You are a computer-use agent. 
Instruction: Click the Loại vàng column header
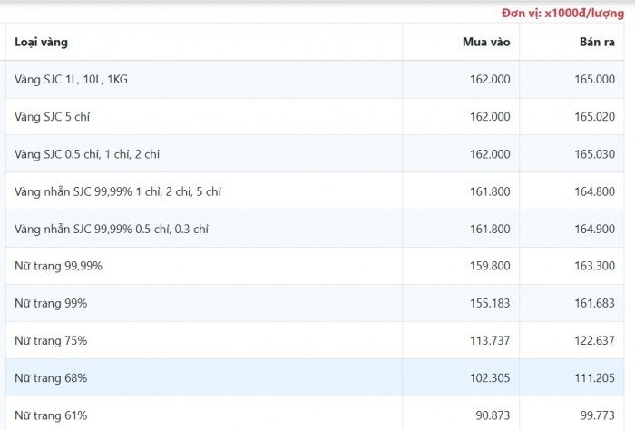point(41,42)
